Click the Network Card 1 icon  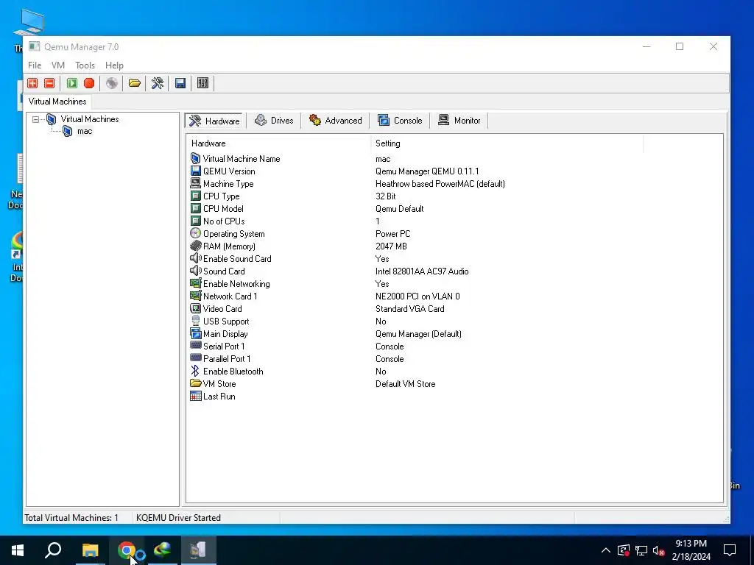(x=195, y=296)
